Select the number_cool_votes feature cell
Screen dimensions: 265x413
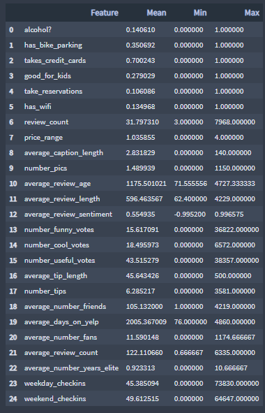click(56, 245)
